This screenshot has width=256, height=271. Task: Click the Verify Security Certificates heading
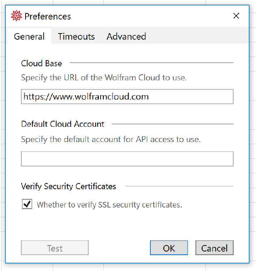click(x=69, y=186)
